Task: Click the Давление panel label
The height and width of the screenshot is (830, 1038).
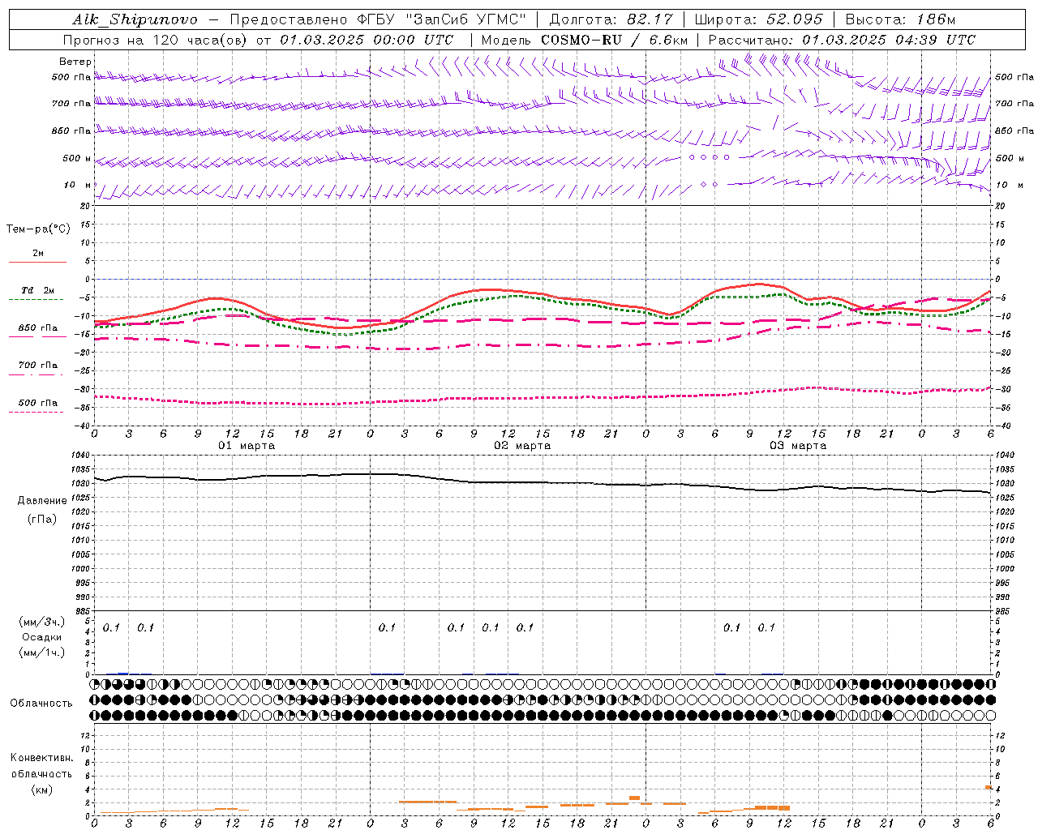Action: 42,501
